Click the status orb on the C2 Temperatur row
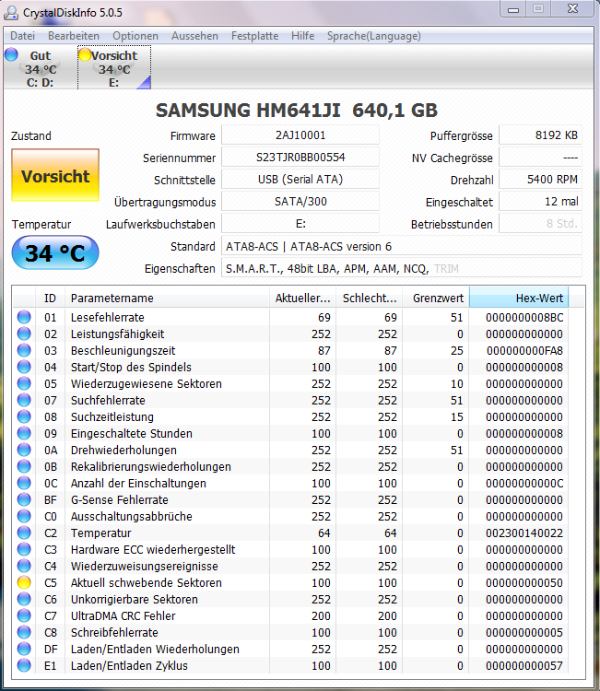The image size is (600, 691). tap(24, 533)
